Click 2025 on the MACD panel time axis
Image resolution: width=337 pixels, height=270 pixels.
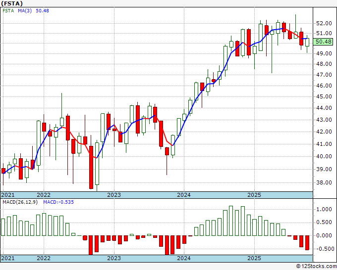point(254,258)
